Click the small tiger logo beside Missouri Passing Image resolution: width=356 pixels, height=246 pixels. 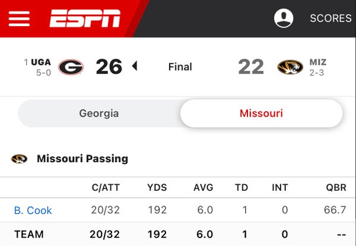[20, 159]
